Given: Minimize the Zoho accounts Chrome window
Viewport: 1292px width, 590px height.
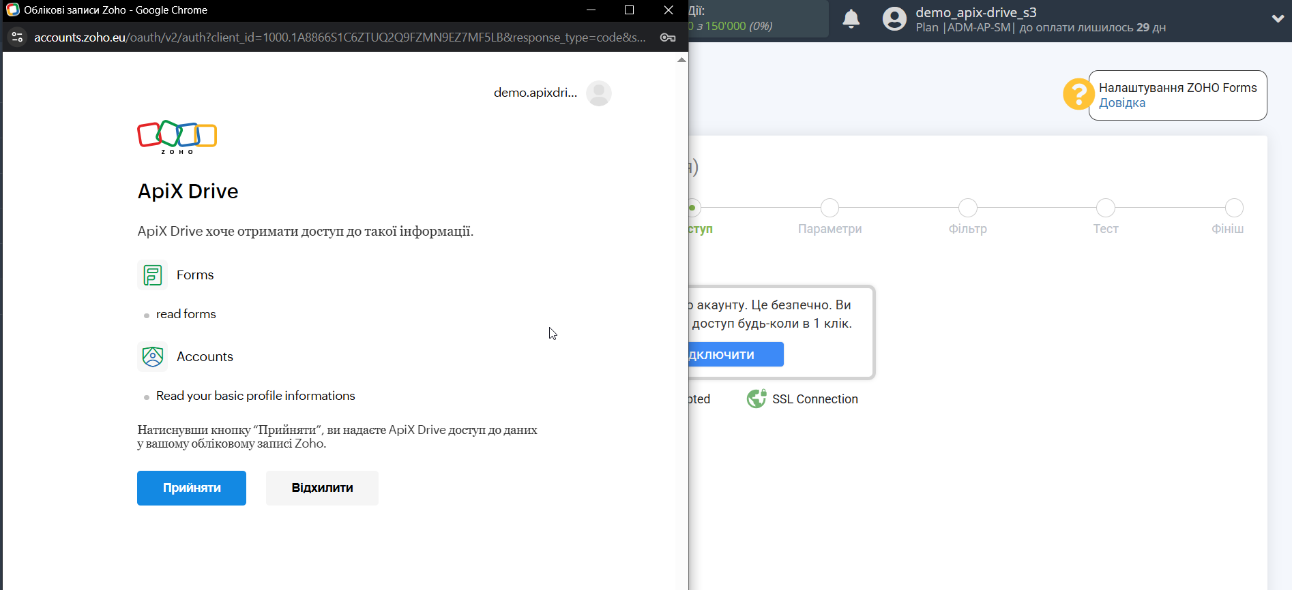Looking at the screenshot, I should pos(591,10).
